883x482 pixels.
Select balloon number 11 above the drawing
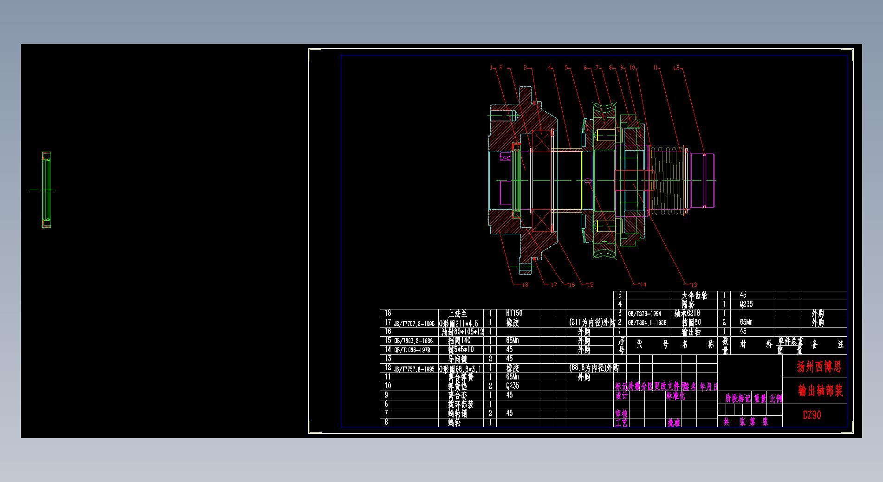pyautogui.click(x=656, y=68)
